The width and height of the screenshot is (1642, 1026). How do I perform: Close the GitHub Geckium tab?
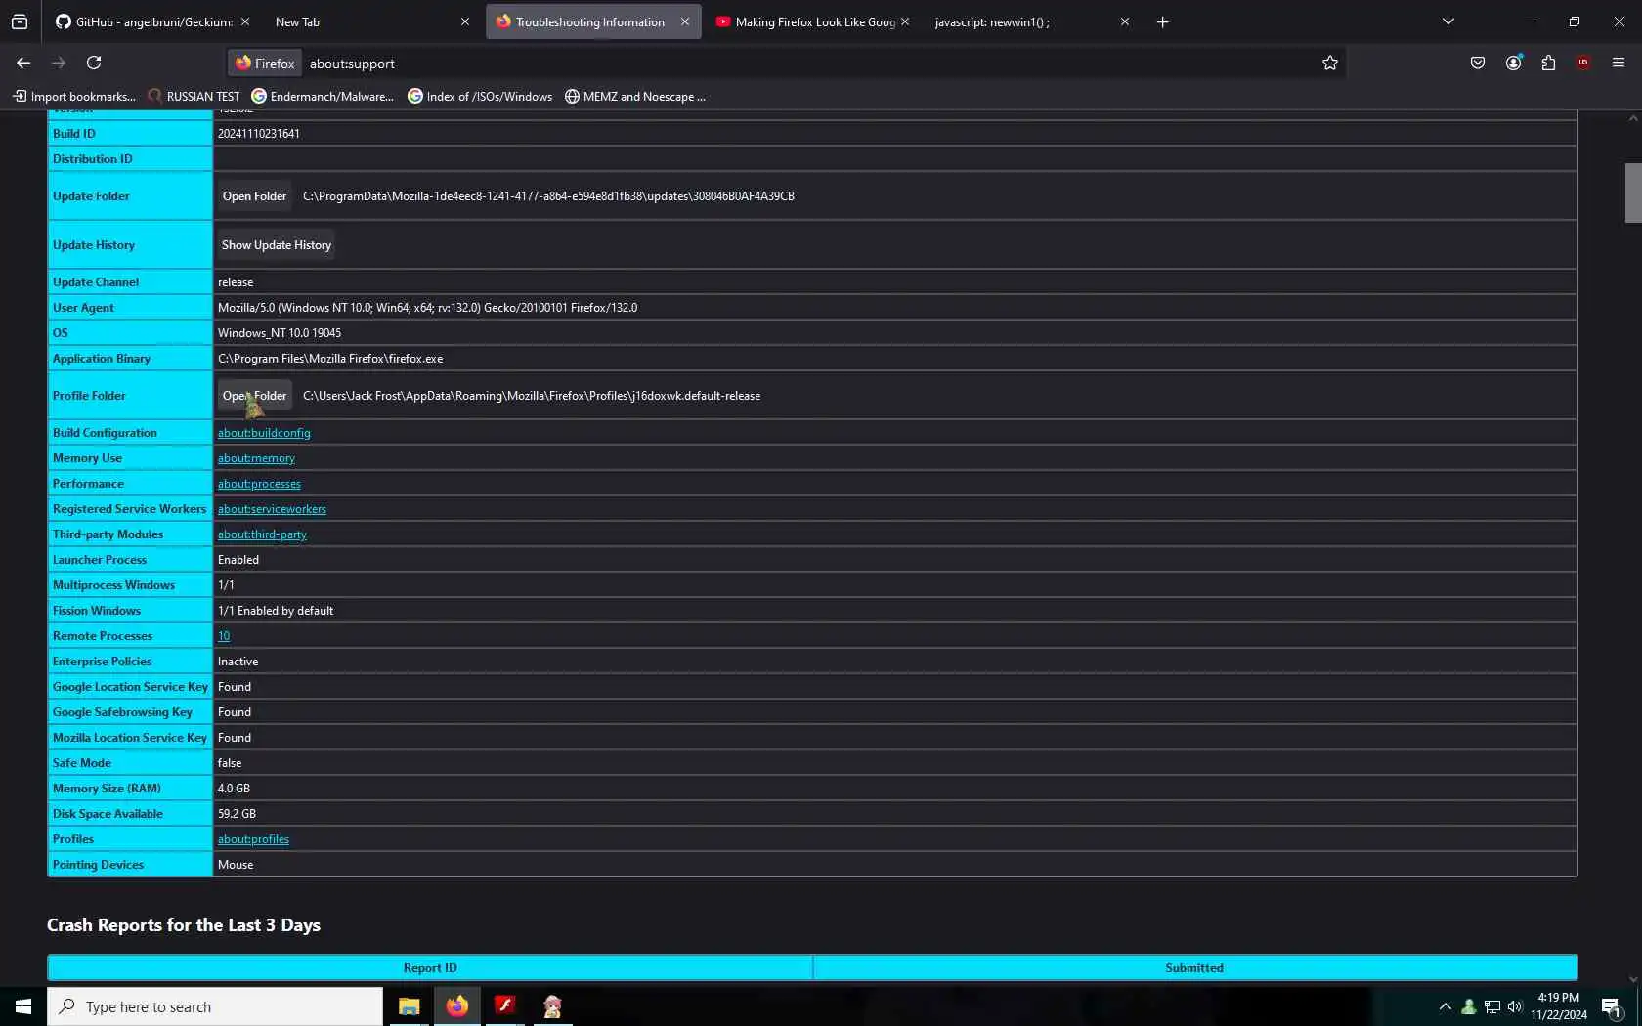click(x=245, y=21)
